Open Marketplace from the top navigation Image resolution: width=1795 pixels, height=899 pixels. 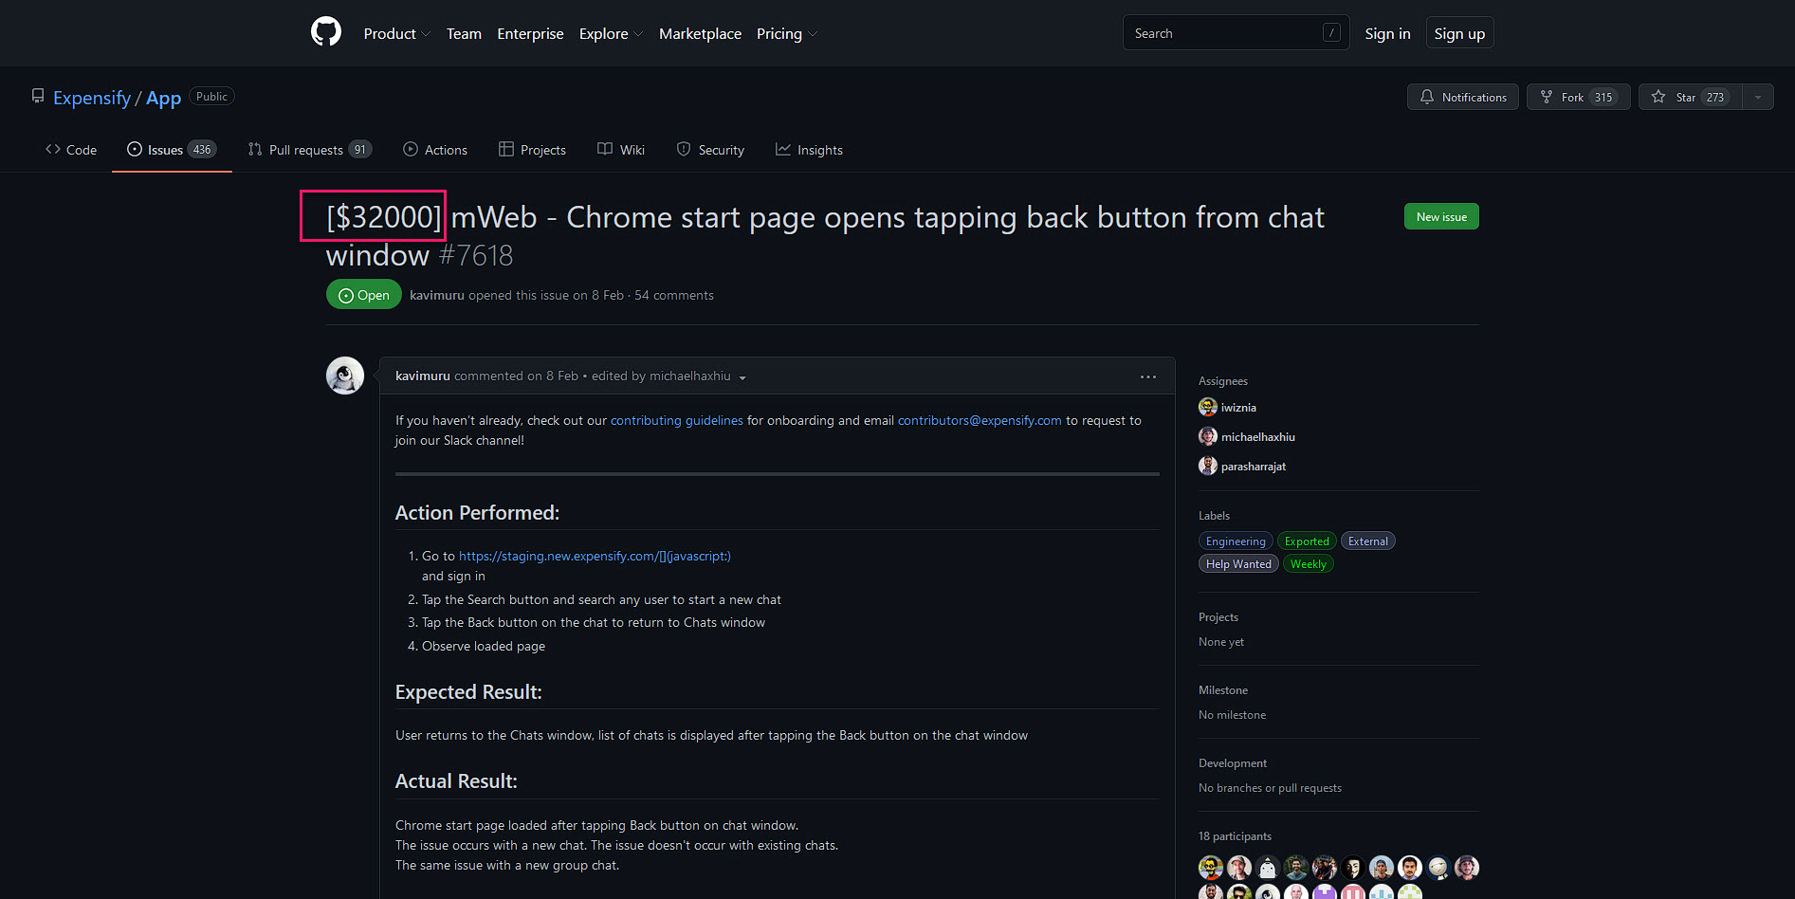pyautogui.click(x=700, y=33)
